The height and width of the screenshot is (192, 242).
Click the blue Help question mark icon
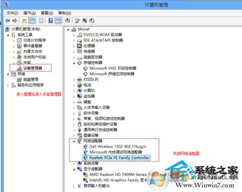pos(51,21)
